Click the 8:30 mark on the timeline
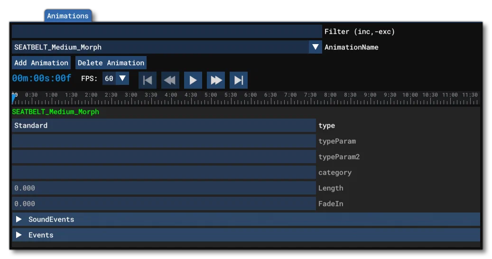 350,95
